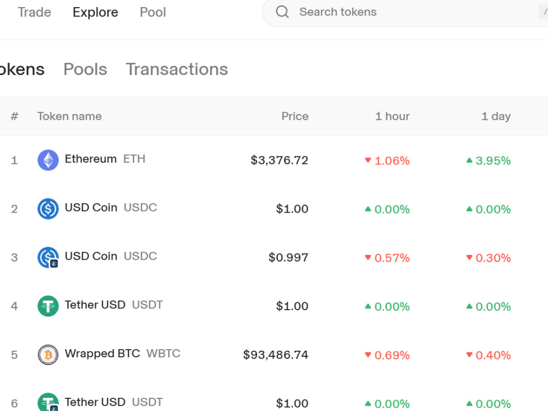Open the Ethereum ETH token row
Viewport: 548px width, 411px height.
(274, 160)
